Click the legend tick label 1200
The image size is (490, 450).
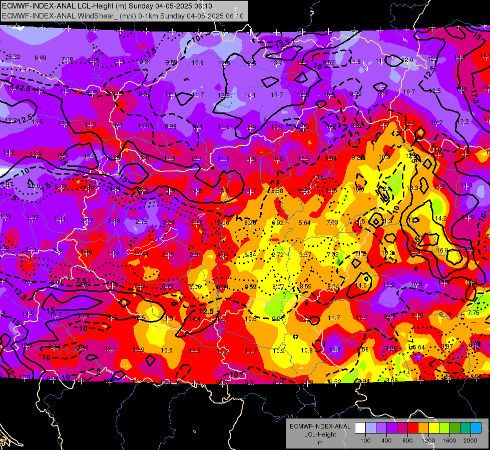click(x=428, y=440)
